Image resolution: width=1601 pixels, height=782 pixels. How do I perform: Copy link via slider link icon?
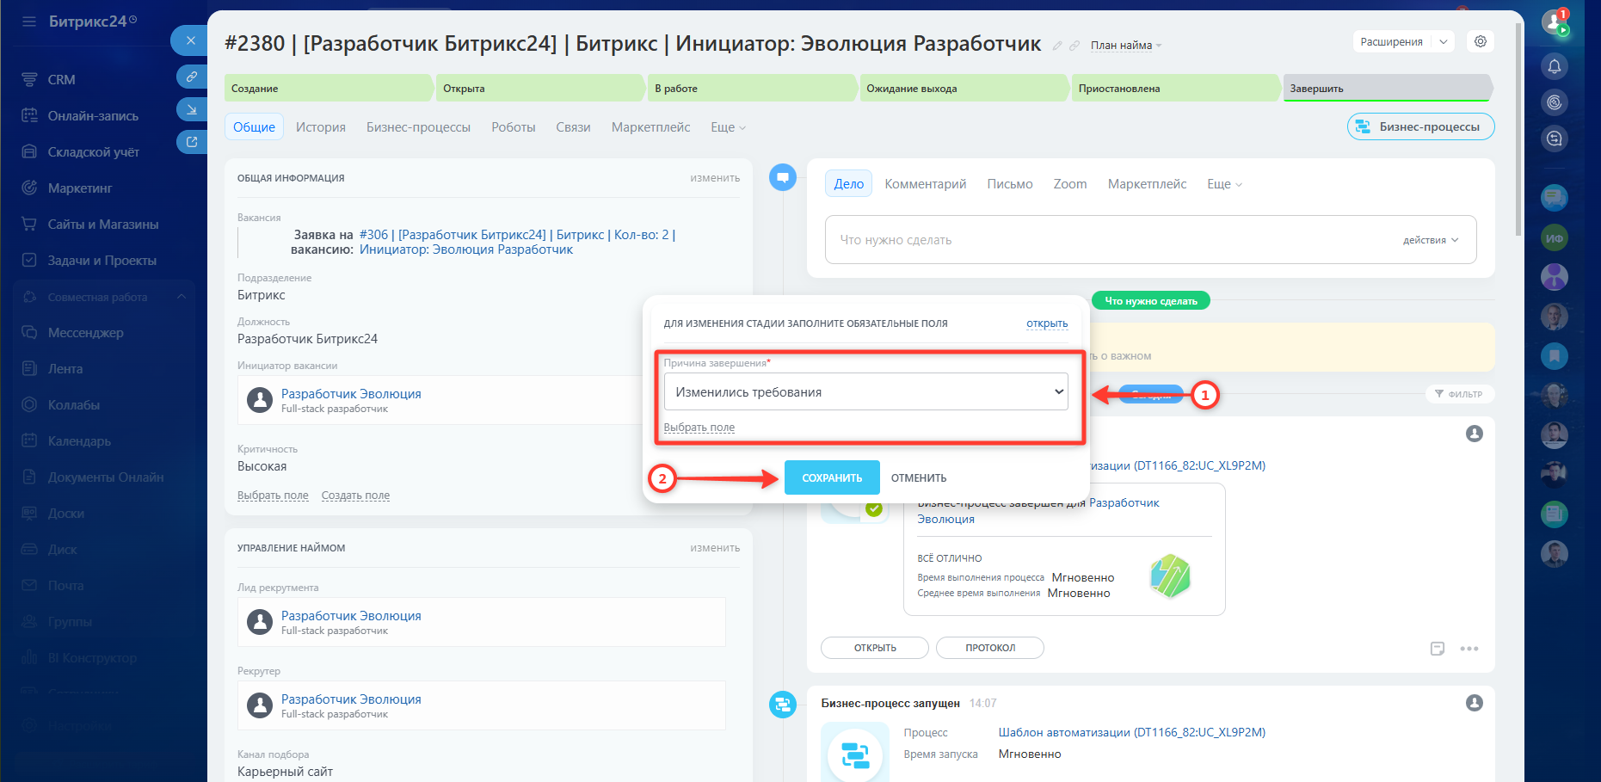191,77
